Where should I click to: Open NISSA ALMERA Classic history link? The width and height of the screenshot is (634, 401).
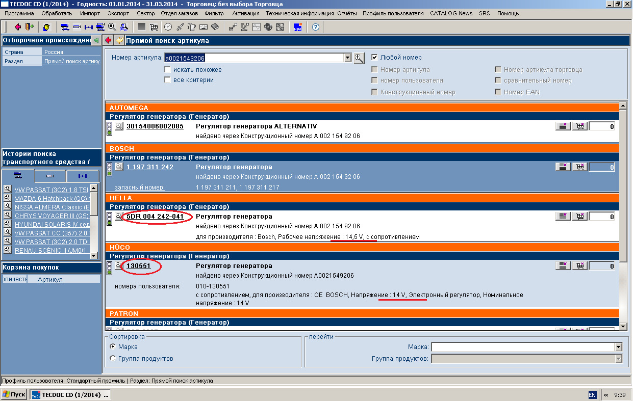(x=51, y=207)
